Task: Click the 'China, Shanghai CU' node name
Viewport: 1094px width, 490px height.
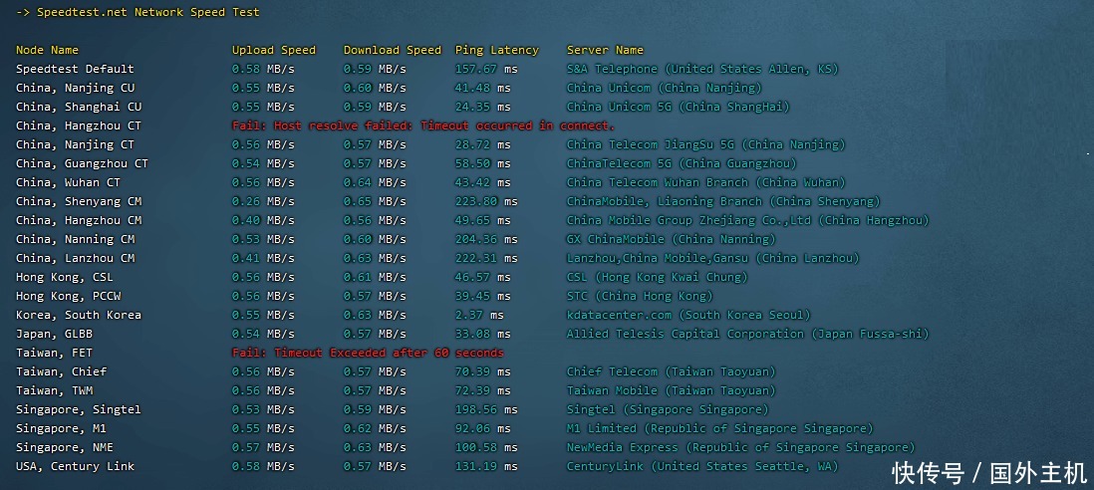Action: pos(78,107)
